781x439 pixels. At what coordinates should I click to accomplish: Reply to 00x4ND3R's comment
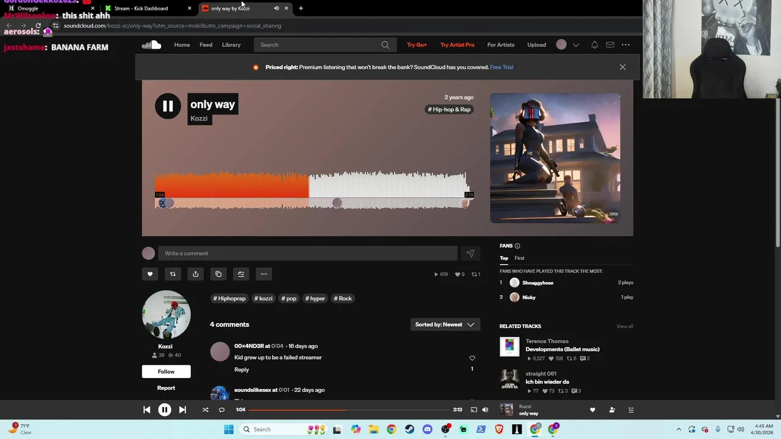pos(242,369)
